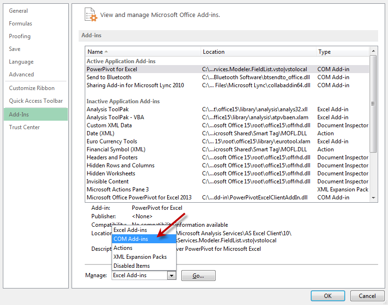Select Microsoft Office PowerPivot for Excel 2013
388x305 pixels.
point(227,198)
